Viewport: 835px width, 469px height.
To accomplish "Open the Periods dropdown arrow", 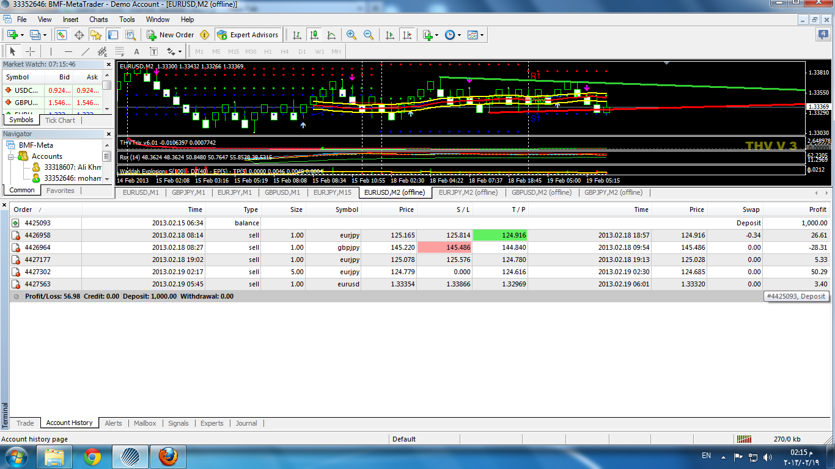I will pos(460,35).
